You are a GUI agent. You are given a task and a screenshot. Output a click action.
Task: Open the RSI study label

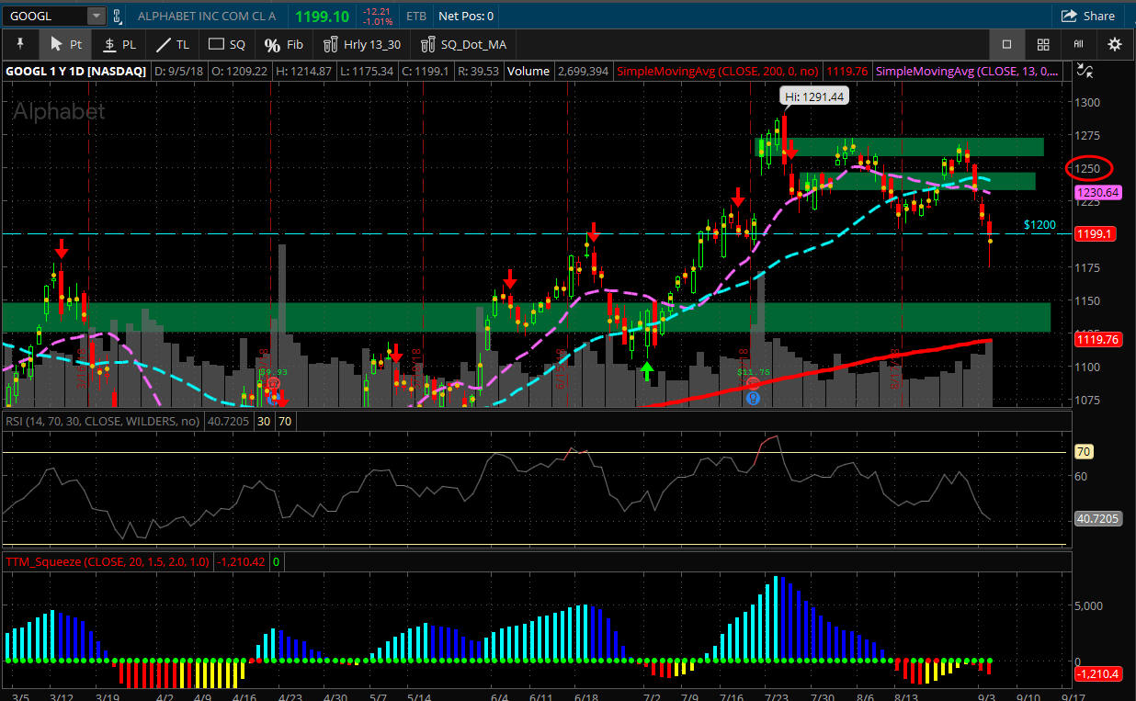point(101,421)
